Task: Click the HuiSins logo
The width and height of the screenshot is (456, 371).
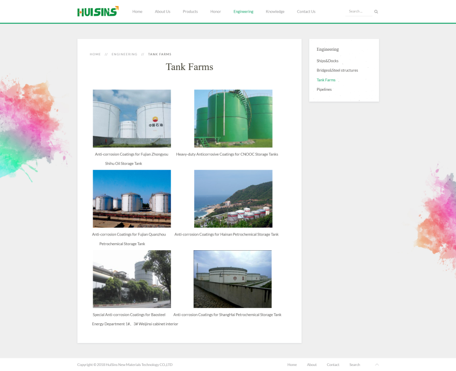Action: pos(98,11)
